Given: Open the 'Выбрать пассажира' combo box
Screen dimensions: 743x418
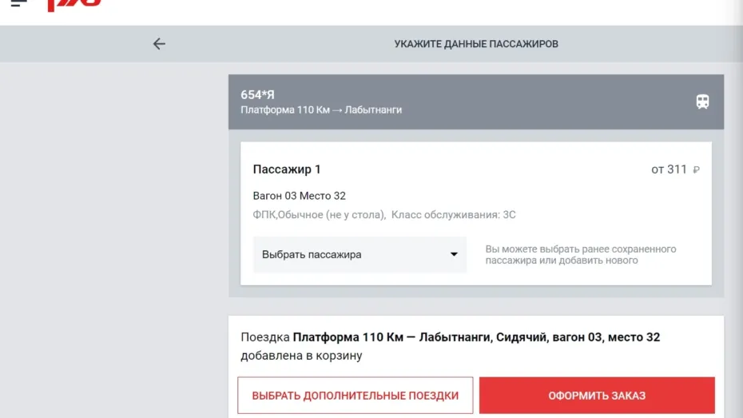Looking at the screenshot, I should click(x=360, y=254).
